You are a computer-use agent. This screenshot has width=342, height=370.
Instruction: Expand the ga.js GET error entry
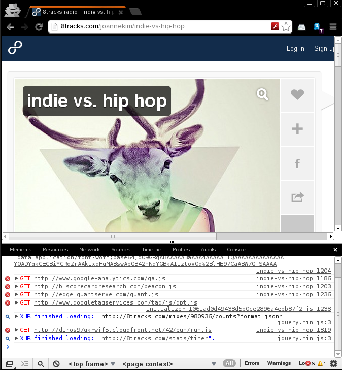click(x=17, y=278)
